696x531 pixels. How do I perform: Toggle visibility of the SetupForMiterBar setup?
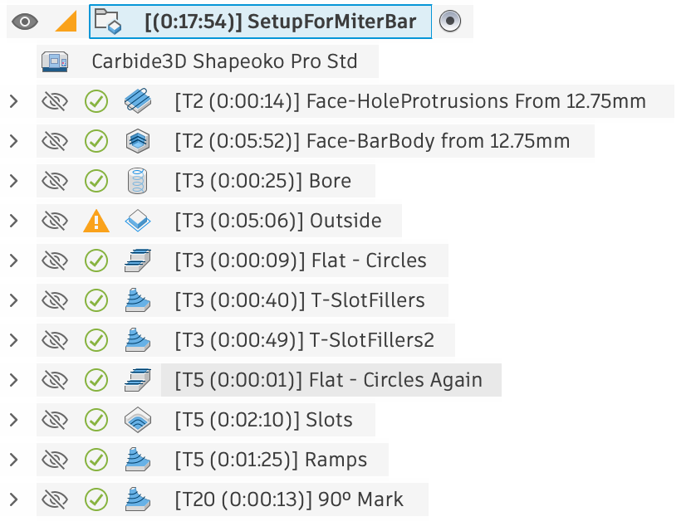click(25, 22)
